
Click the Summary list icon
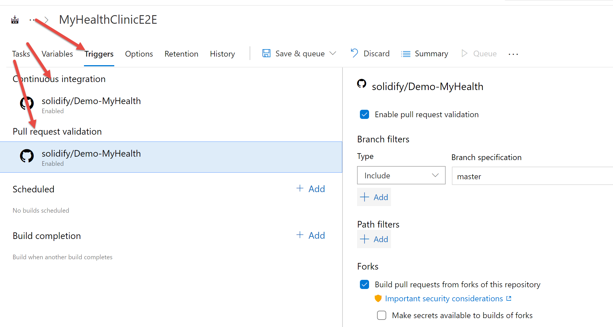[406, 54]
